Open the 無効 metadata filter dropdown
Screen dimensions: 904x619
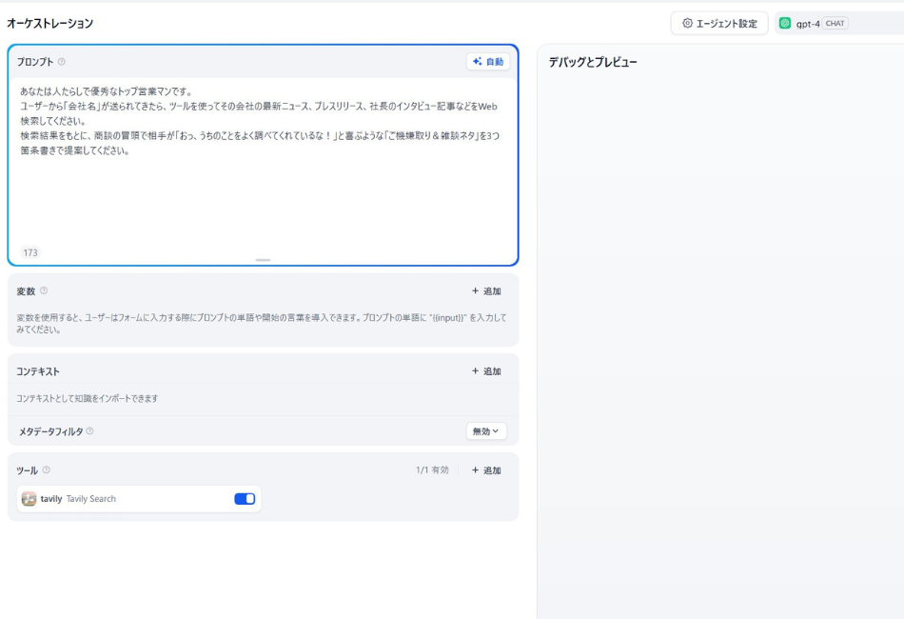point(486,431)
